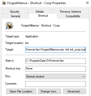This screenshot has width=91, height=96.
Task: Close the Coop Properties dialog
Action: coord(87,3)
